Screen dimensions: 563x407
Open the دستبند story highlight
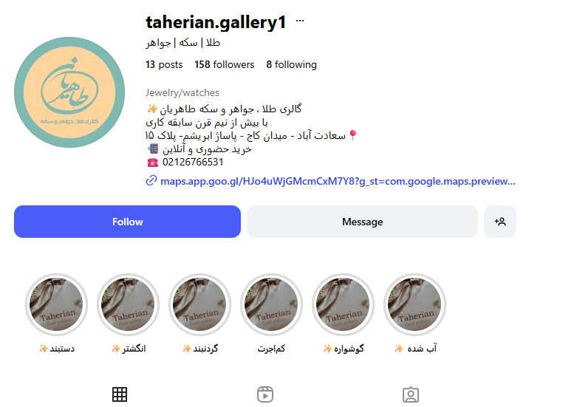click(56, 304)
